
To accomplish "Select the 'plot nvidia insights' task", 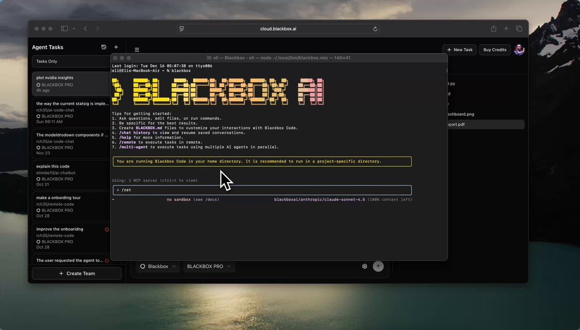I will (72, 84).
